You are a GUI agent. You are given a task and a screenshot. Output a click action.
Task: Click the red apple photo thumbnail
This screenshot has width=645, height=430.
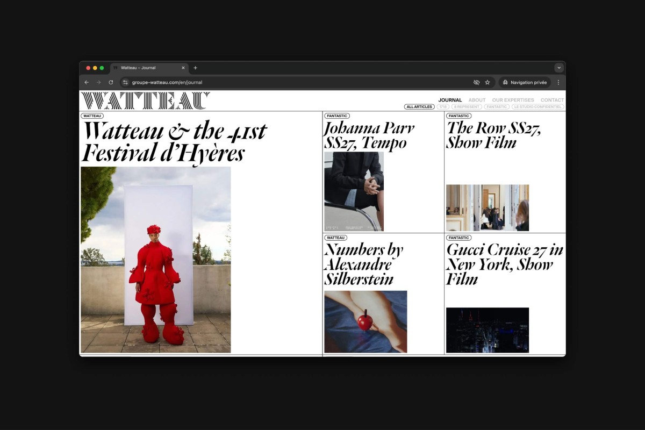click(x=365, y=322)
